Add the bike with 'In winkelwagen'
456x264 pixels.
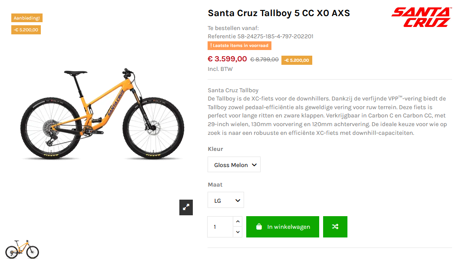(x=283, y=227)
